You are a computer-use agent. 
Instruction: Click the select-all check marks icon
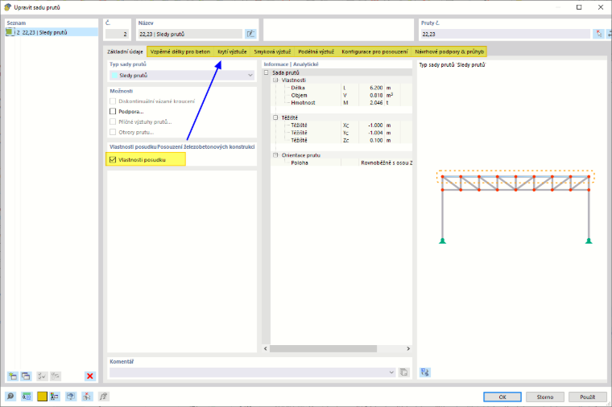[42, 376]
